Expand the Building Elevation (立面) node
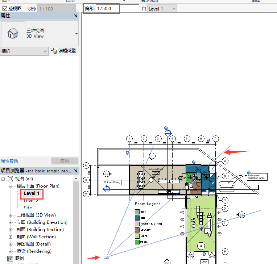The height and width of the screenshot is (264, 277). [x=10, y=222]
